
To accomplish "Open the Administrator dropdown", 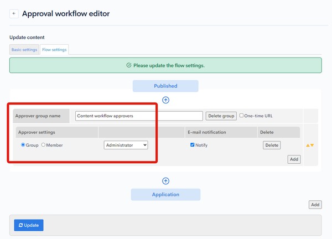I will pos(126,145).
